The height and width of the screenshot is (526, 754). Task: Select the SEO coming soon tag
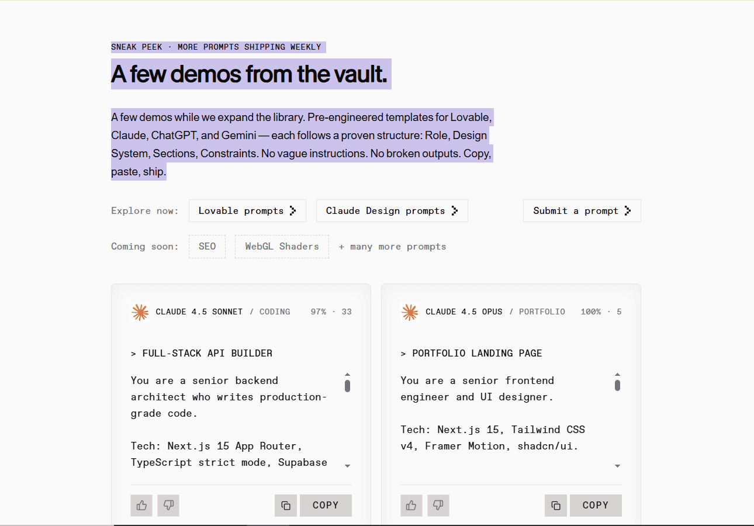point(207,247)
